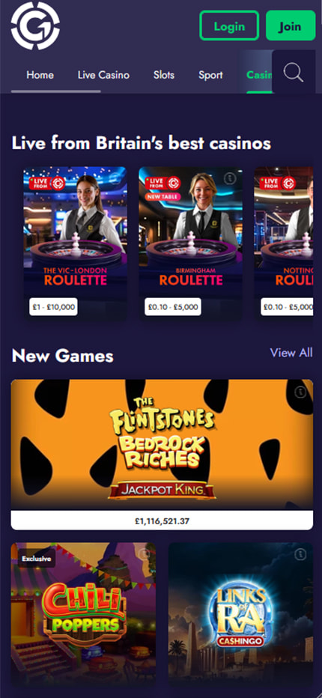This screenshot has height=698, width=322.
Task: Click info icon on Vic-London Roulette card
Action: [x=116, y=178]
